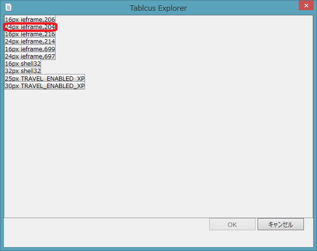Open the window system menu icon

(x=8, y=8)
